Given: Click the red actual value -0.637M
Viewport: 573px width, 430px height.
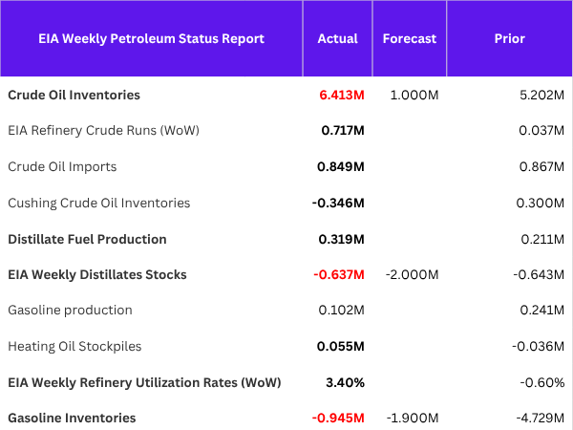Looking at the screenshot, I should click(339, 274).
